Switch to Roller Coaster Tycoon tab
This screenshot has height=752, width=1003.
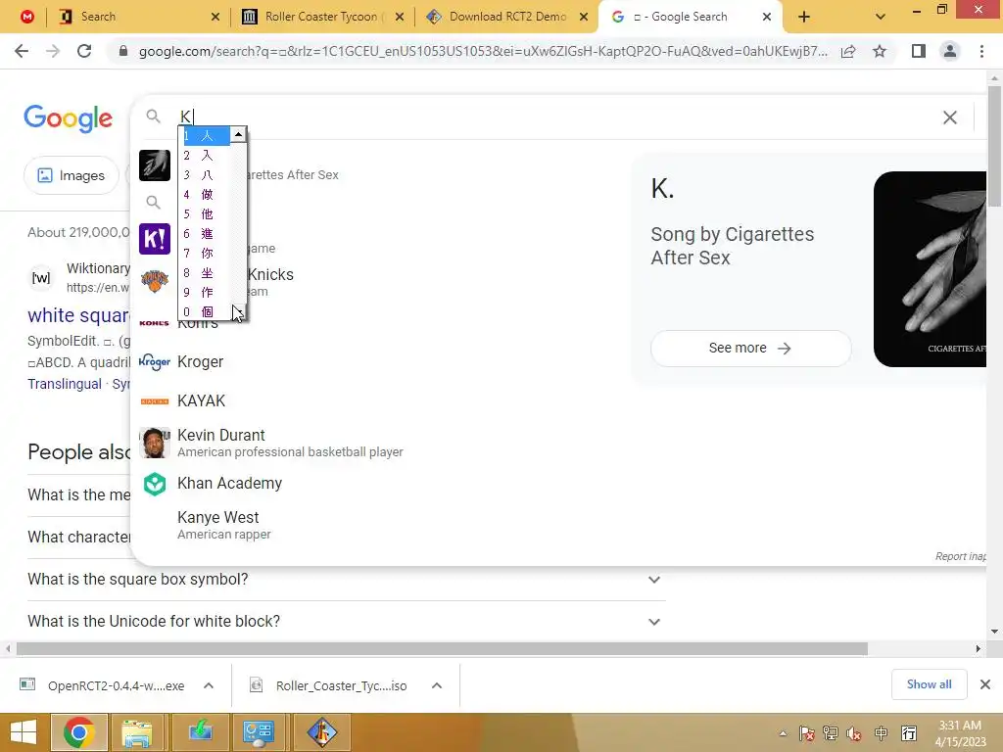pos(321,17)
